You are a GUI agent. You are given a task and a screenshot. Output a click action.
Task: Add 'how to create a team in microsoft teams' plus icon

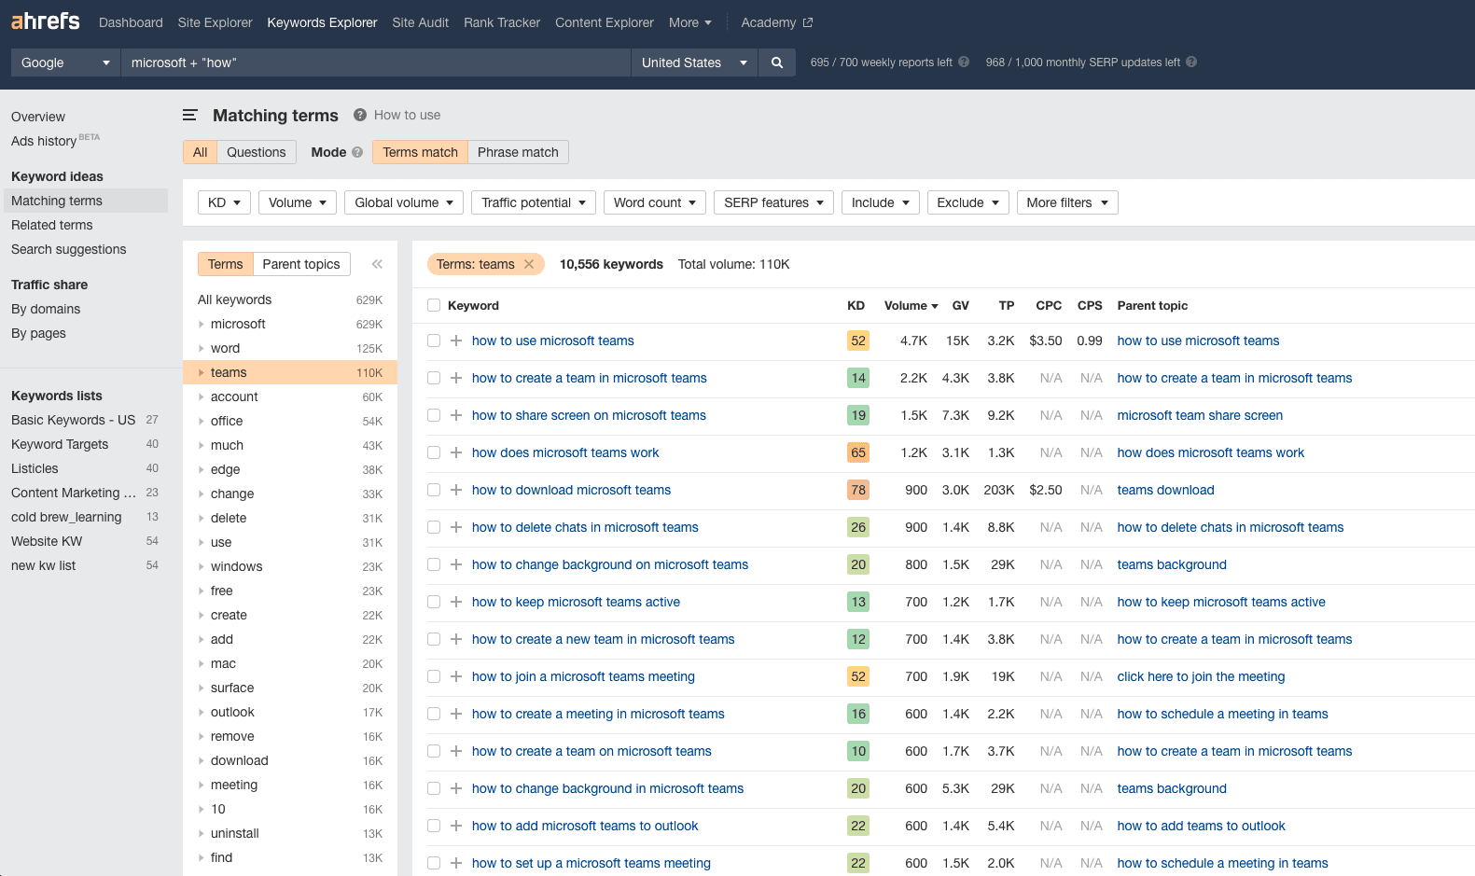[456, 378]
